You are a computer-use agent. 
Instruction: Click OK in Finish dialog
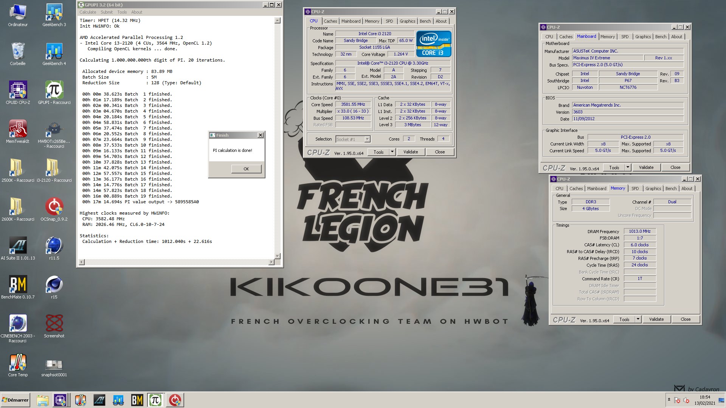246,169
